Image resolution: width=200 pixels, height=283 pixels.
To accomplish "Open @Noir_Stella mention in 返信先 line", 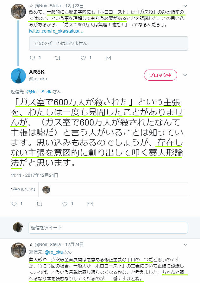I will point(39,92).
